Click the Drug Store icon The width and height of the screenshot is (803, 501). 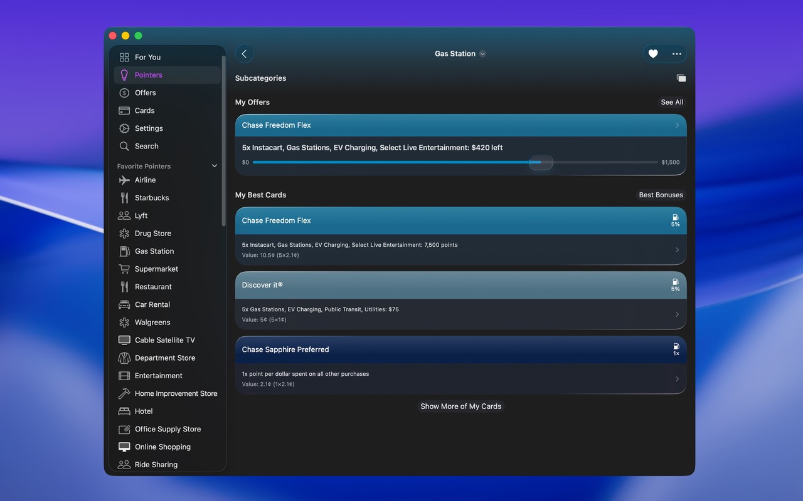coord(124,234)
